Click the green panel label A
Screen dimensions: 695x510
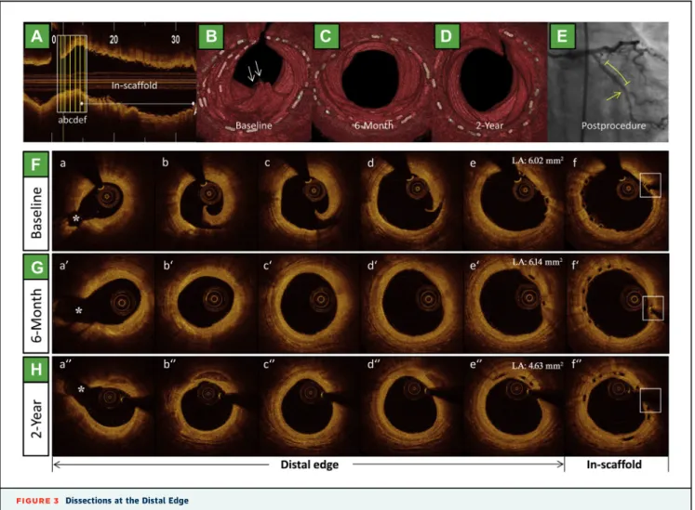(37, 36)
